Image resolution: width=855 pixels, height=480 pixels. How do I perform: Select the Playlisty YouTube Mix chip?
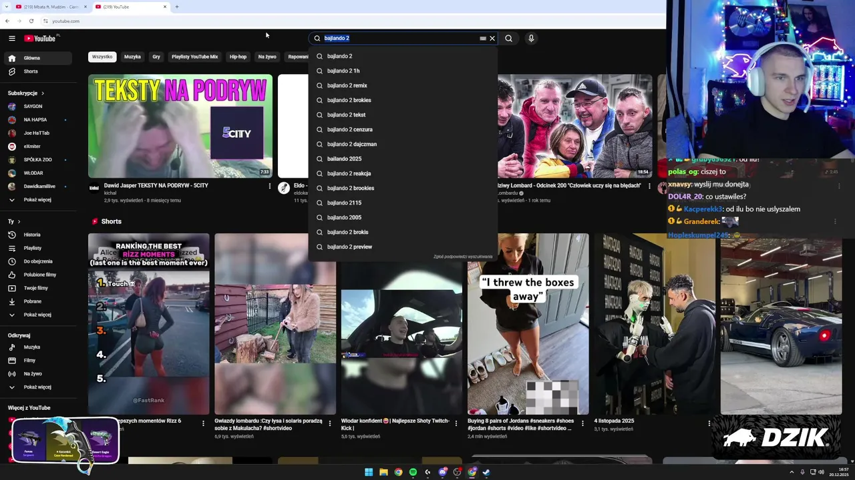(x=194, y=57)
